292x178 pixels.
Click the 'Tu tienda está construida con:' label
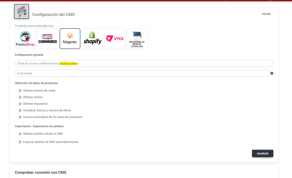tap(34, 26)
